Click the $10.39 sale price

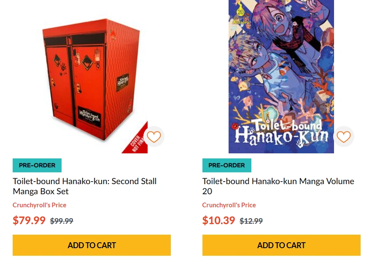pyautogui.click(x=218, y=220)
